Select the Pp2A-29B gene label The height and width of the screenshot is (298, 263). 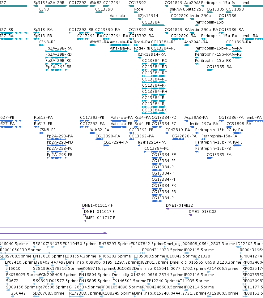(x=55, y=3)
